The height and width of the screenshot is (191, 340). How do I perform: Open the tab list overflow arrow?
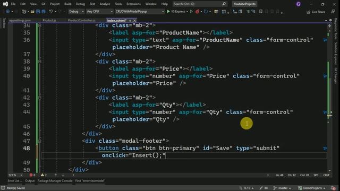click(x=326, y=20)
